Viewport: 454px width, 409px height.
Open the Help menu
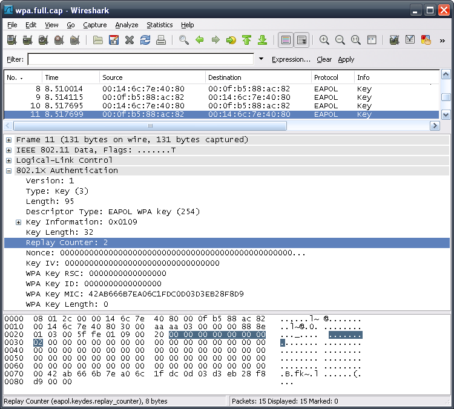(187, 25)
